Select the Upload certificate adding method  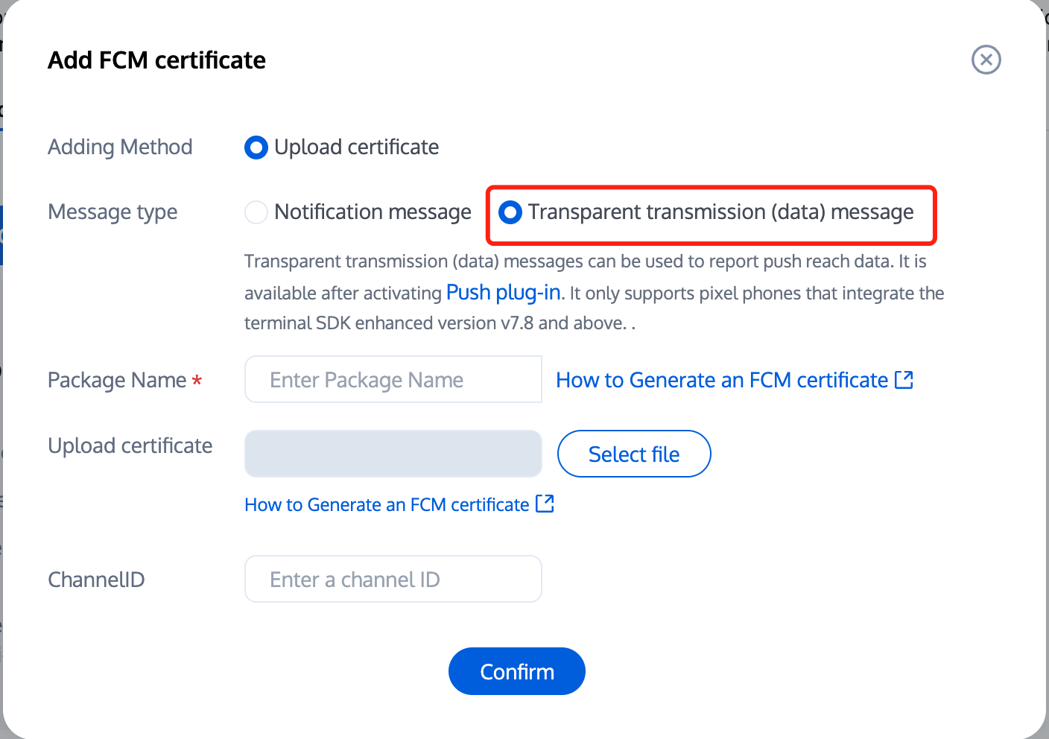pos(256,148)
